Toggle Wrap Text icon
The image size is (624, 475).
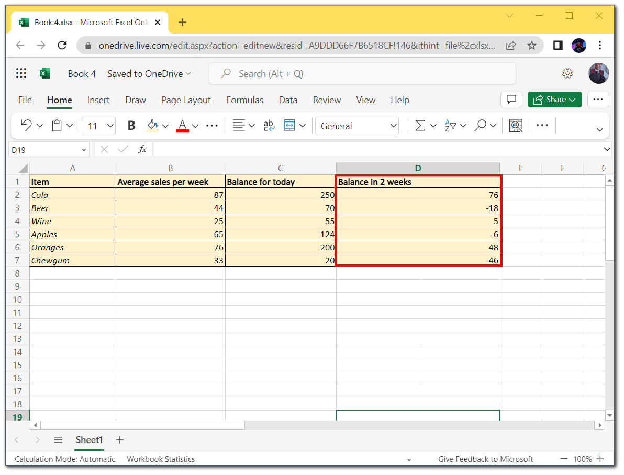(x=269, y=126)
